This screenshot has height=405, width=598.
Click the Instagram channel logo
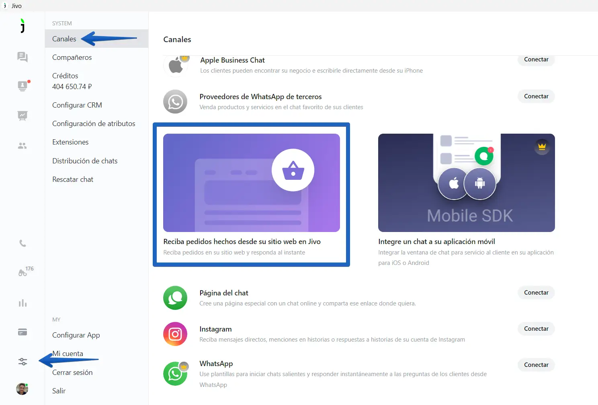[175, 334]
